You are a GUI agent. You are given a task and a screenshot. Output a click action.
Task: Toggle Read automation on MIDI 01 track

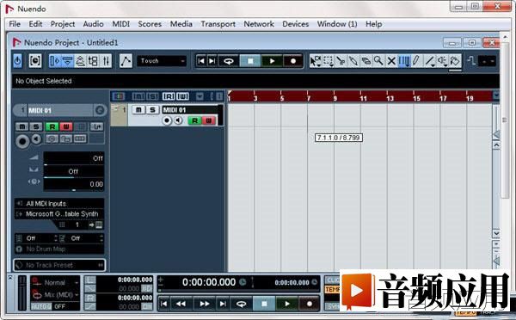(x=195, y=120)
